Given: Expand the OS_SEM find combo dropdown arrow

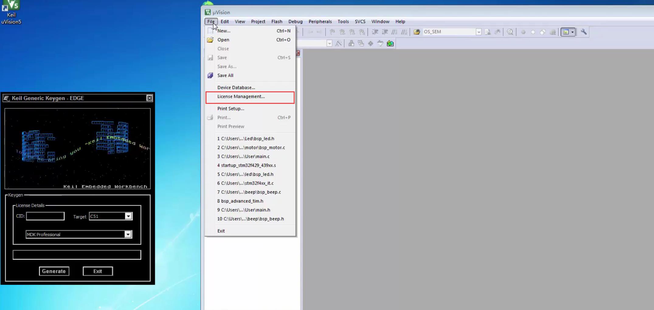Looking at the screenshot, I should (x=479, y=32).
